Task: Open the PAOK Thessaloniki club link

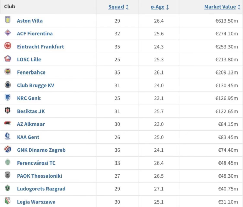Action: [x=39, y=176]
